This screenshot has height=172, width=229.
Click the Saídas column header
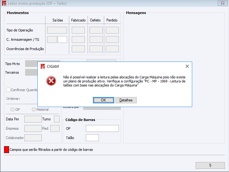pos(58,20)
